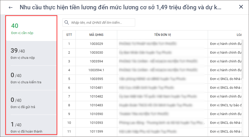
Task: Click the MÃ QHNS column header
Action: (96, 35)
